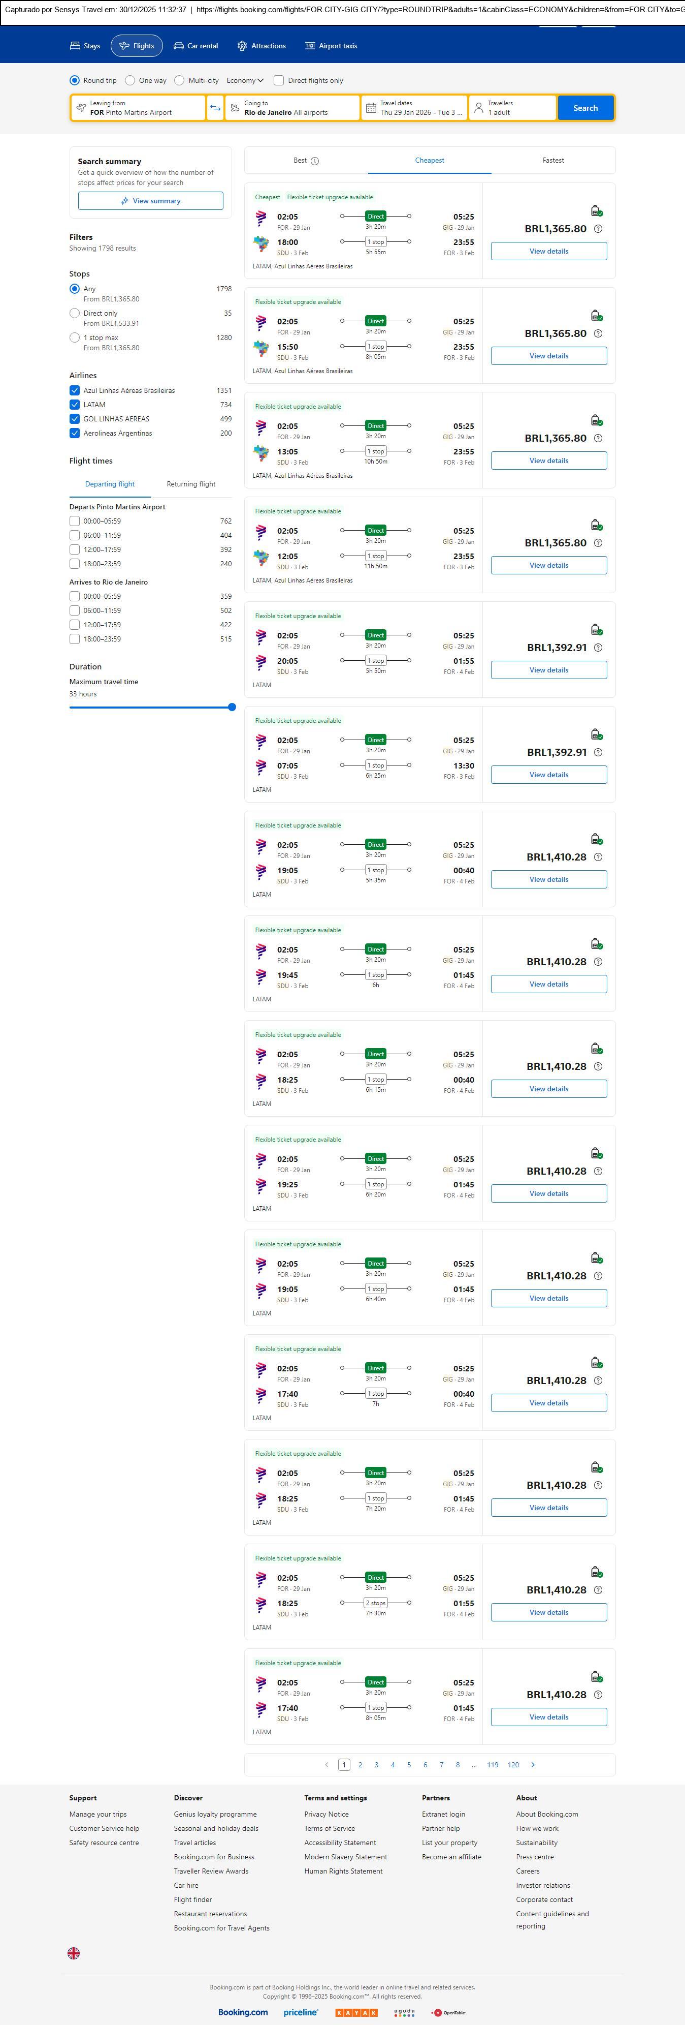Select the One way radio button
Image resolution: width=685 pixels, height=2025 pixels.
point(131,80)
